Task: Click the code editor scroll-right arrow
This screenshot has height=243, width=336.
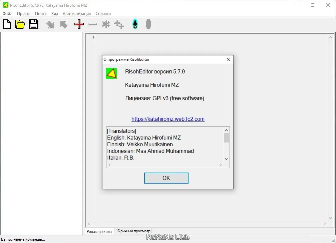Action: tap(325, 224)
